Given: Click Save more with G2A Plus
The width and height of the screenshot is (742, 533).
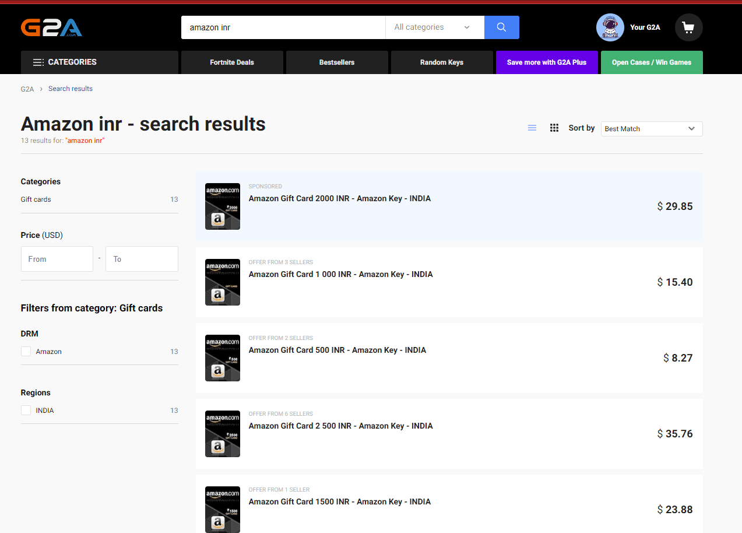Looking at the screenshot, I should (547, 62).
